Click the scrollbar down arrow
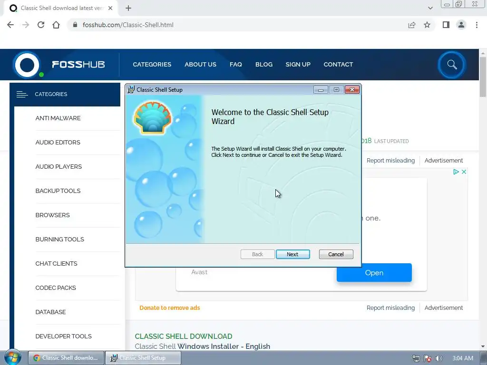This screenshot has height=365, width=487. click(483, 346)
